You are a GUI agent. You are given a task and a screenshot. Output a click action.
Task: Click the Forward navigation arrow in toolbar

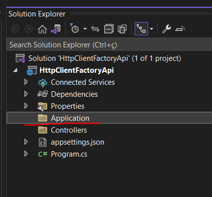click(28, 29)
